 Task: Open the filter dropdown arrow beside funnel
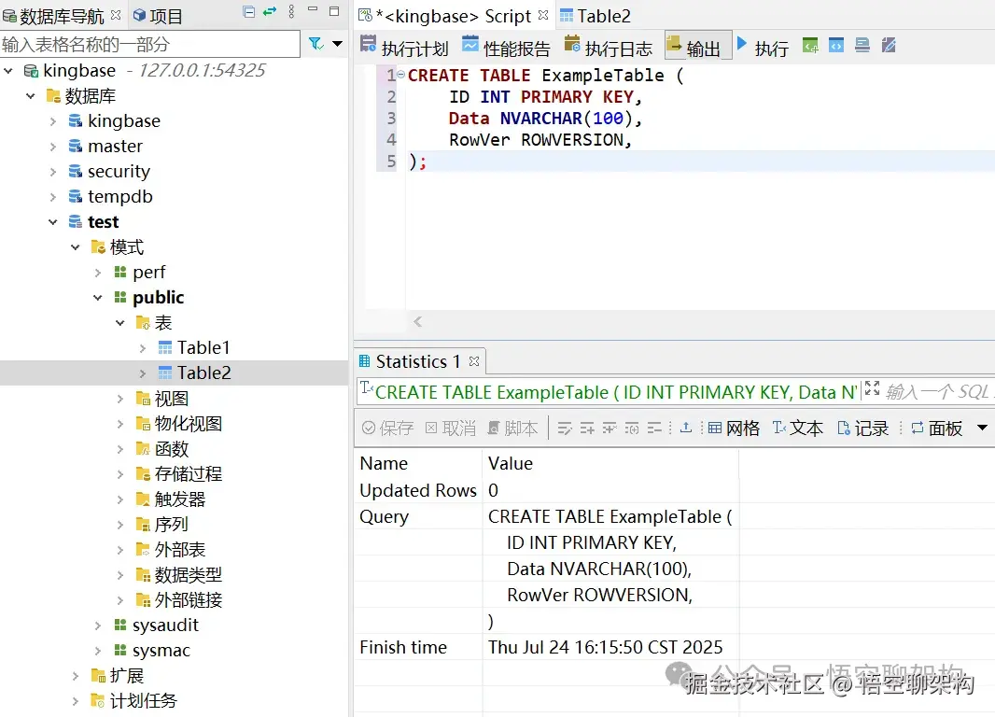[x=338, y=44]
